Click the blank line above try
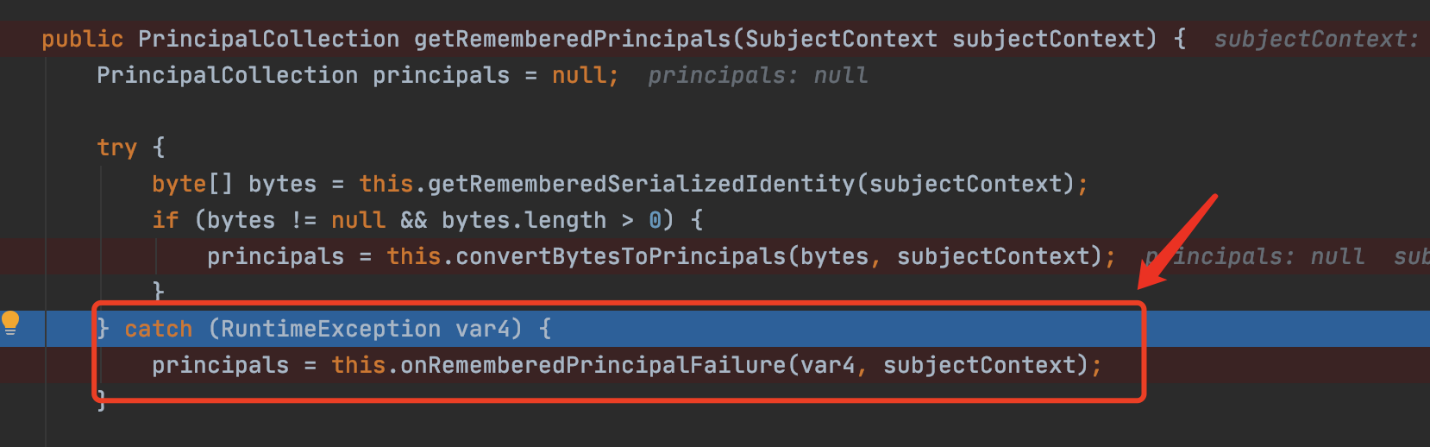 (517, 112)
